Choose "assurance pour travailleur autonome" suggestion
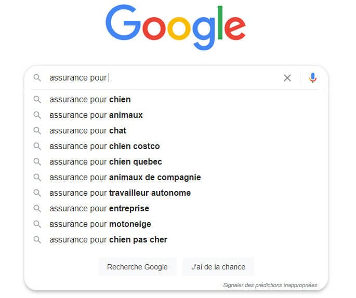Viewport: 356px width, 298px height. [120, 193]
